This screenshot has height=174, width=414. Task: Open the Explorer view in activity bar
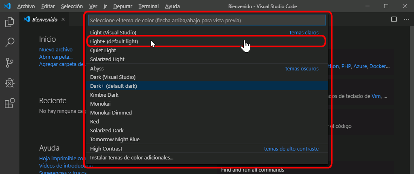(10, 22)
